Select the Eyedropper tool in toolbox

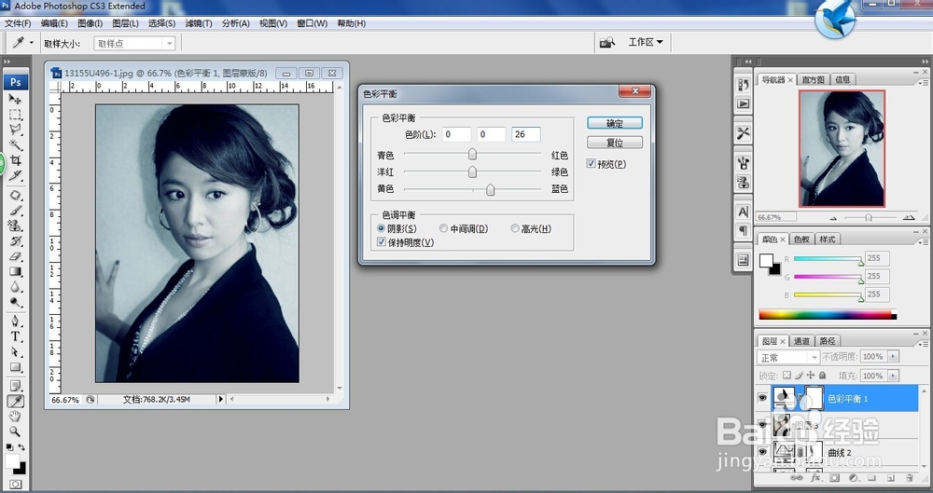point(15,402)
